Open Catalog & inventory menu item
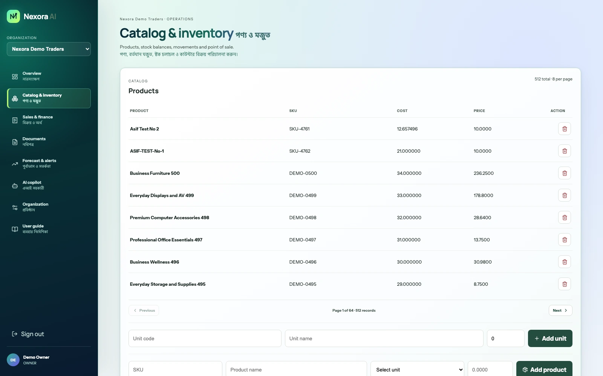Image resolution: width=603 pixels, height=376 pixels. point(49,98)
